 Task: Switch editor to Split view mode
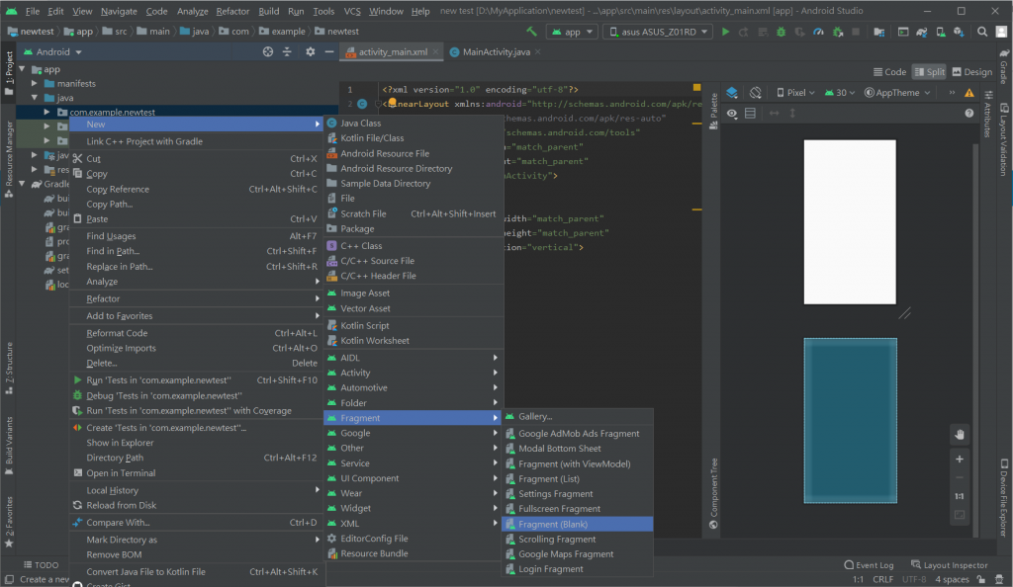pos(929,72)
